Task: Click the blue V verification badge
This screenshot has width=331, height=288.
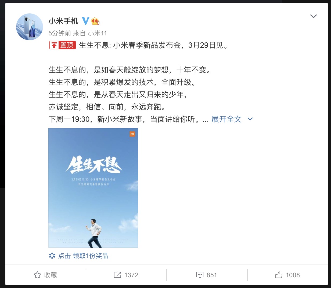Action: [x=85, y=21]
